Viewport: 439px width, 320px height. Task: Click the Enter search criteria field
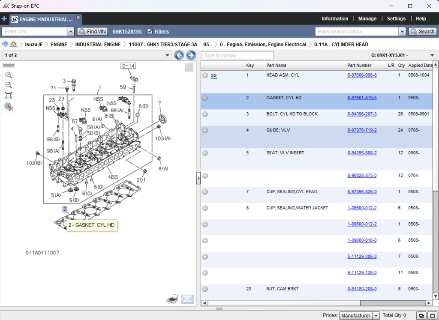(357, 32)
